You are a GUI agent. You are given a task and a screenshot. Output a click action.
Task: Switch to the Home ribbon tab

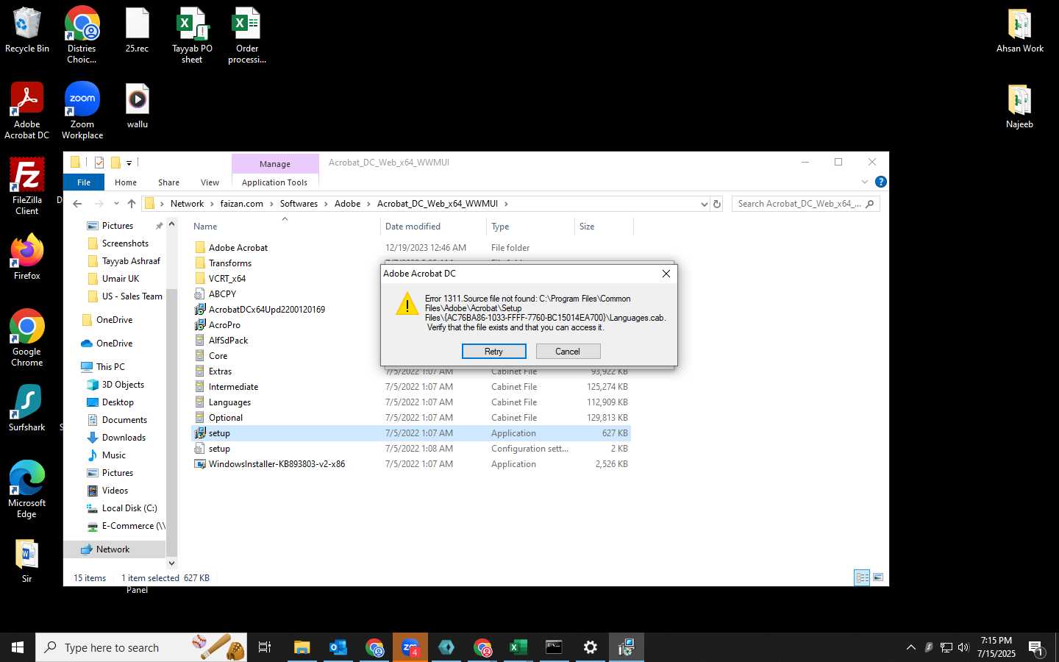point(126,182)
